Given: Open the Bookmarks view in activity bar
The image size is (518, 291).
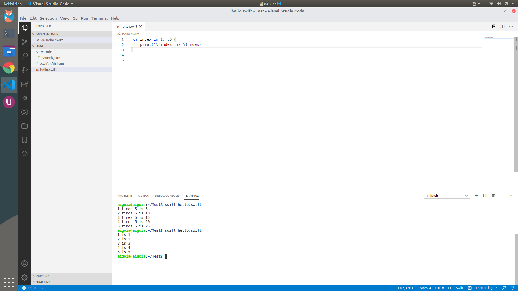Looking at the screenshot, I should click(25, 140).
